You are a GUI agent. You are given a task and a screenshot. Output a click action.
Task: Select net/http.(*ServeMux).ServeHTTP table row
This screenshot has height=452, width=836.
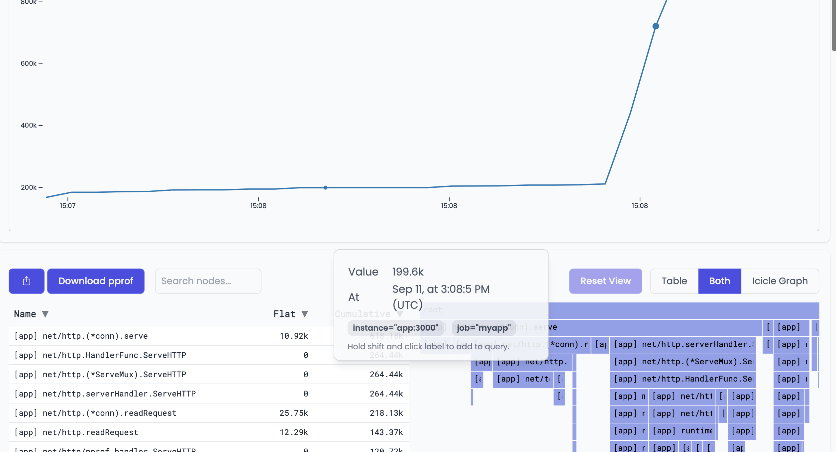click(209, 374)
